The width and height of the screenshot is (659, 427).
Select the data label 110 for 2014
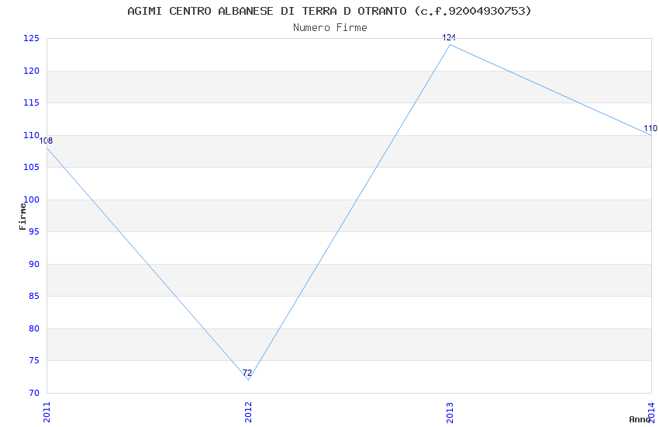point(650,128)
